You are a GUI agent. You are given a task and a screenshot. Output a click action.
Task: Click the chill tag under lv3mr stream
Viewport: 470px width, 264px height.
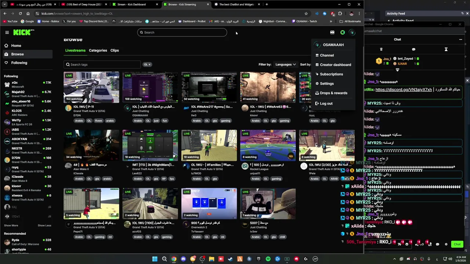[282, 237]
